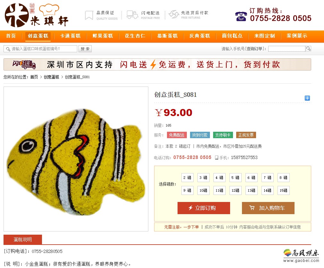Image resolution: width=324 pixels, height=268 pixels.
Task: Switch to the 蛋糕说明 tab
Action: pos(23,239)
